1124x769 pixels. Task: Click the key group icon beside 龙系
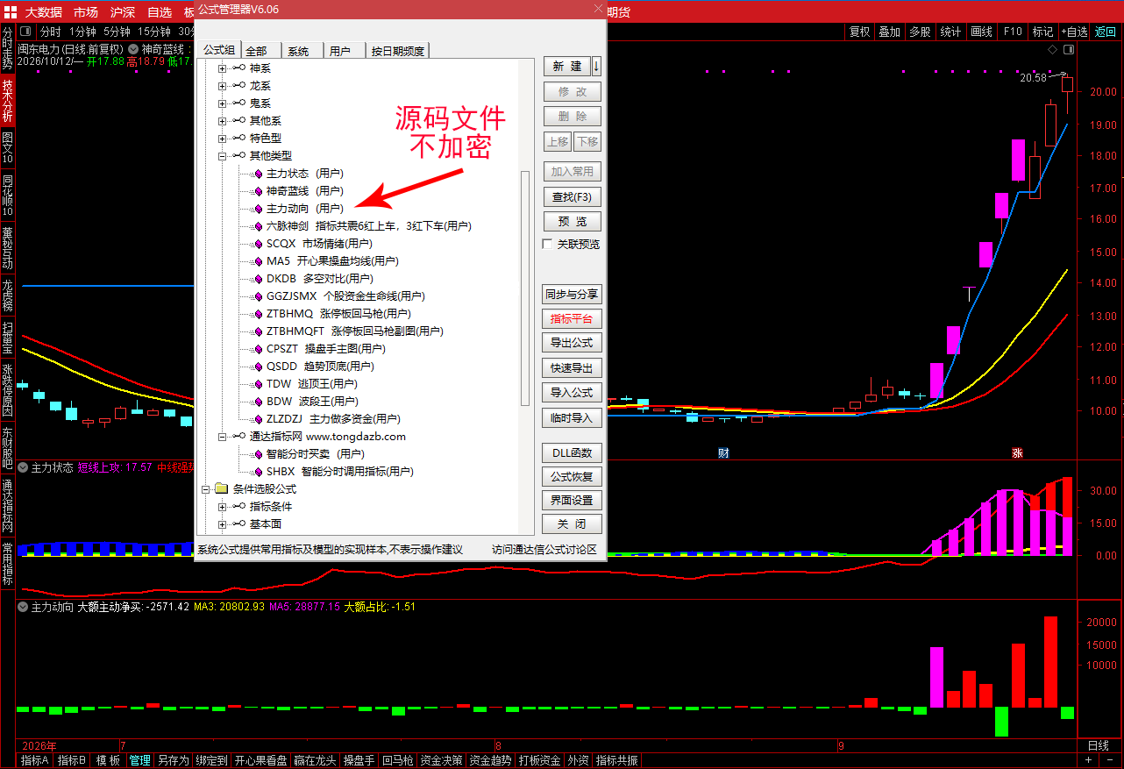coord(238,86)
